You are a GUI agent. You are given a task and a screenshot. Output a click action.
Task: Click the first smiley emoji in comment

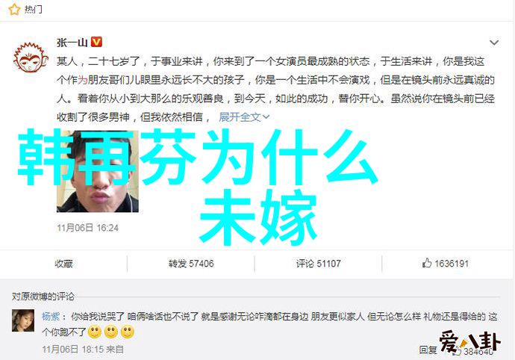[x=95, y=332]
